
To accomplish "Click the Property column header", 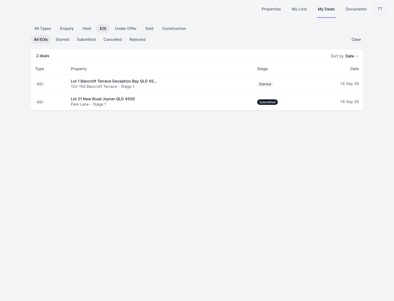I will pos(79,69).
